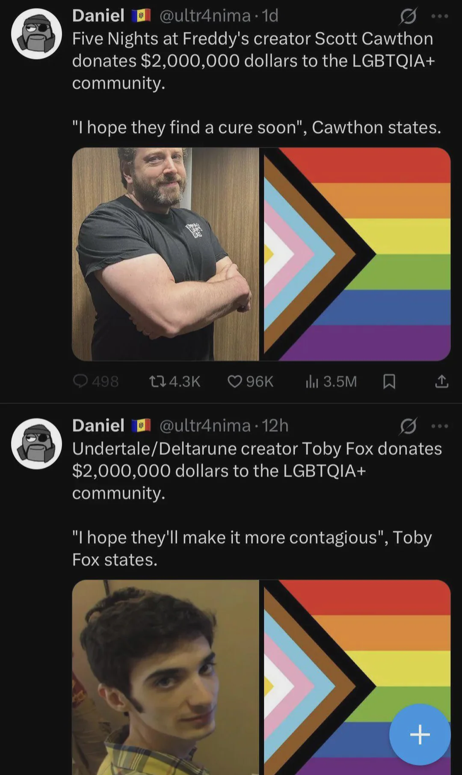
Task: Open photo of man with crossed arms
Action: (x=166, y=254)
